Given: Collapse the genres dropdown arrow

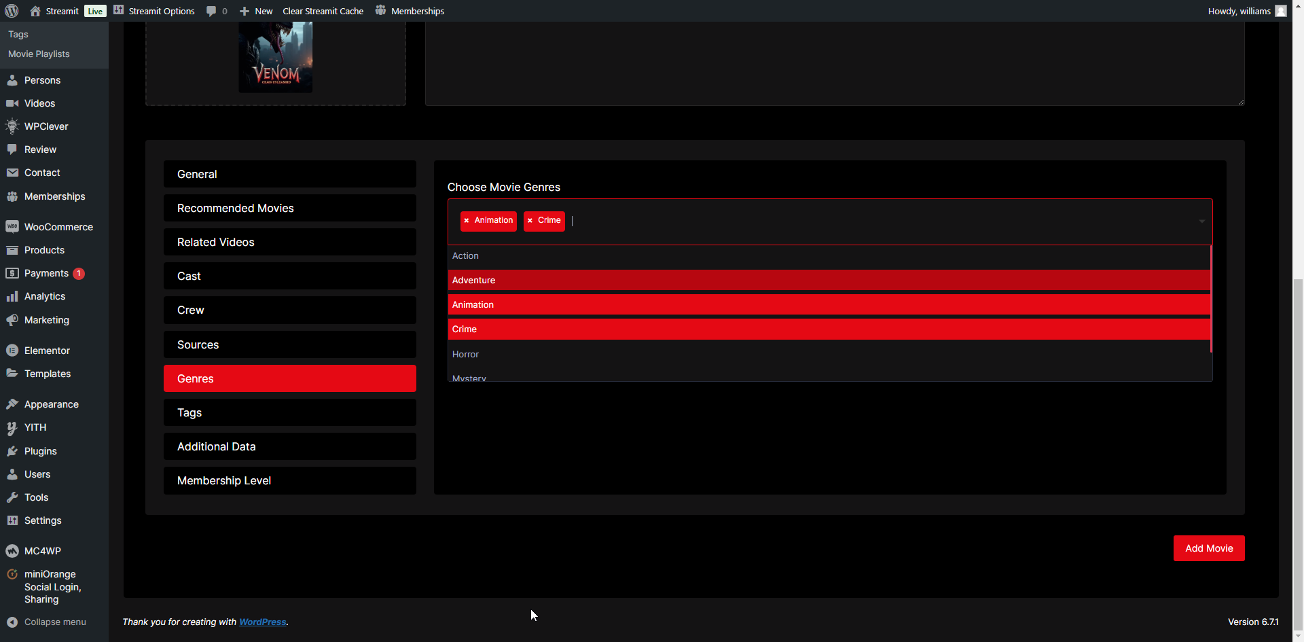Looking at the screenshot, I should pyautogui.click(x=1201, y=221).
